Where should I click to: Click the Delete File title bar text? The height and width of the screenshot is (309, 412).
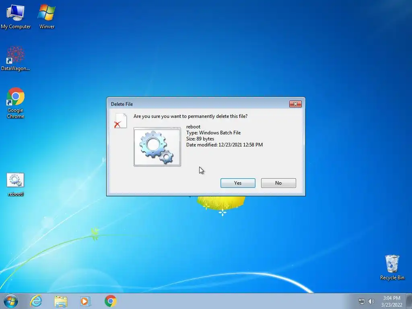[x=122, y=104]
